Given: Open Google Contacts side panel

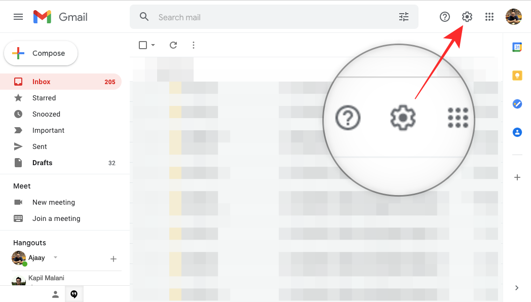Looking at the screenshot, I should [517, 132].
